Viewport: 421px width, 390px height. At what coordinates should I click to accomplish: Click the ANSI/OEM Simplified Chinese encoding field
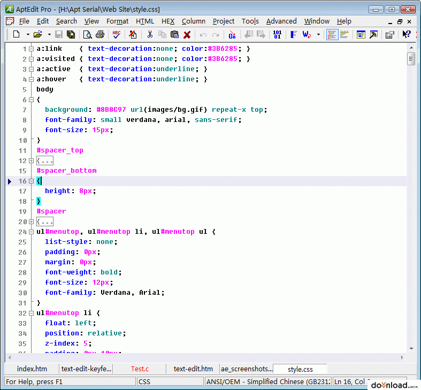pos(268,381)
